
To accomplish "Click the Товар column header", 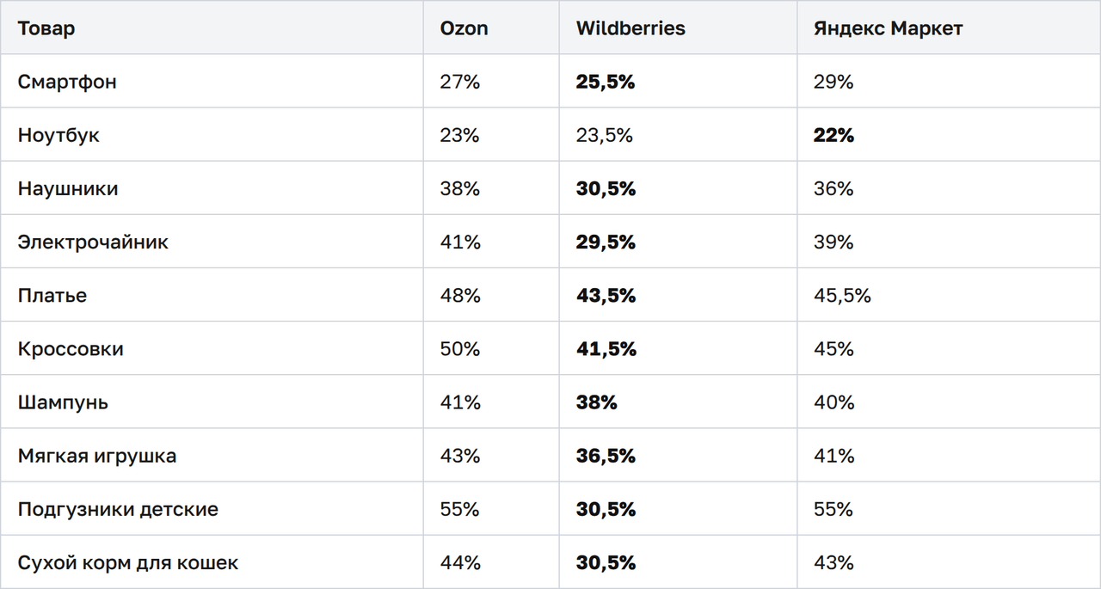I will pyautogui.click(x=46, y=28).
